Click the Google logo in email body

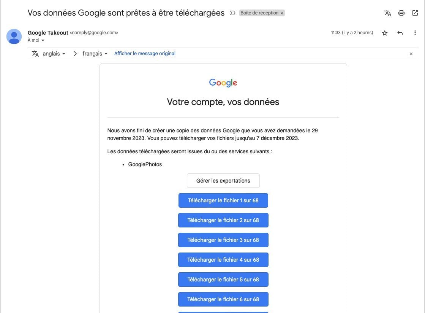(x=223, y=83)
